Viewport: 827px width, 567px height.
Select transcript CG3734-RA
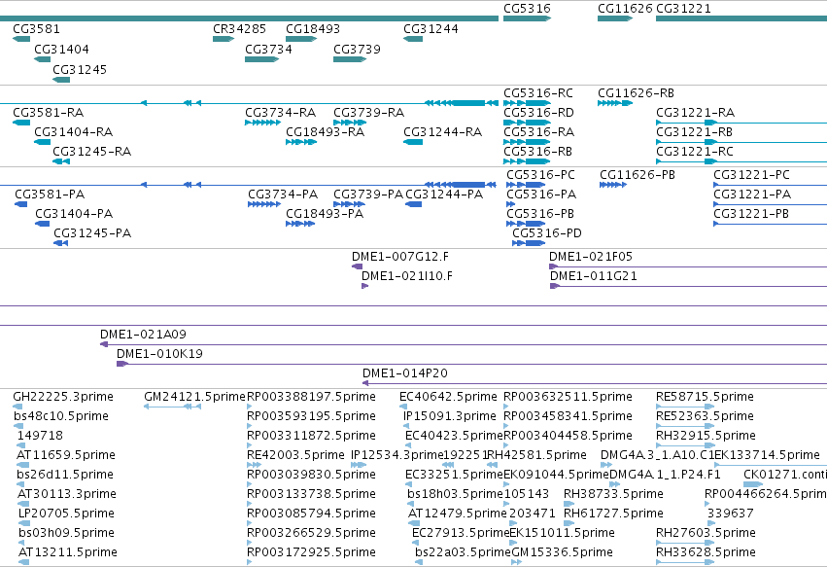click(262, 123)
